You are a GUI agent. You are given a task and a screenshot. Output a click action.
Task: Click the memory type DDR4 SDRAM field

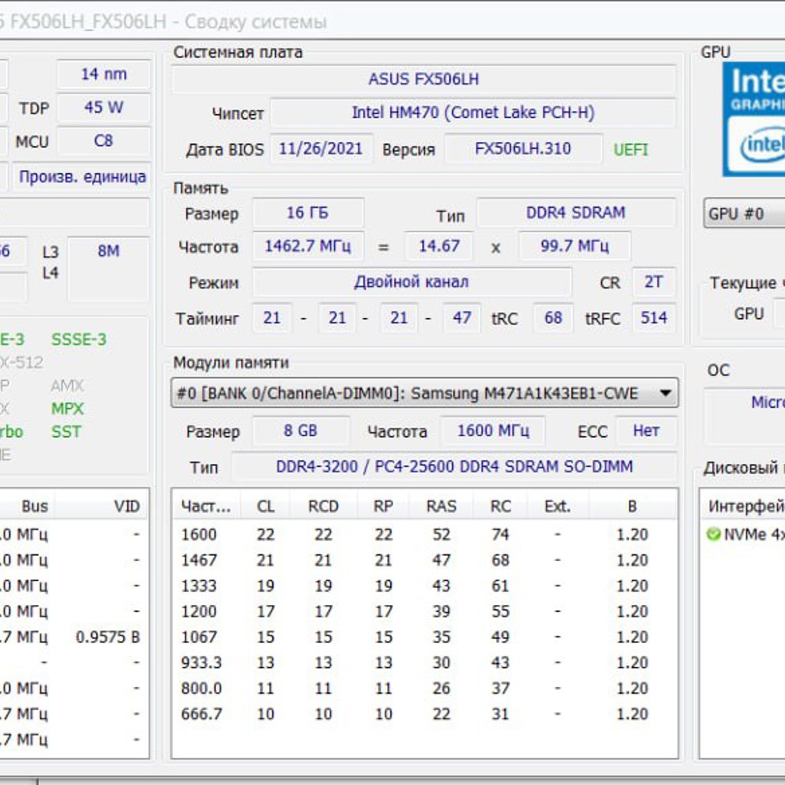[x=576, y=213]
